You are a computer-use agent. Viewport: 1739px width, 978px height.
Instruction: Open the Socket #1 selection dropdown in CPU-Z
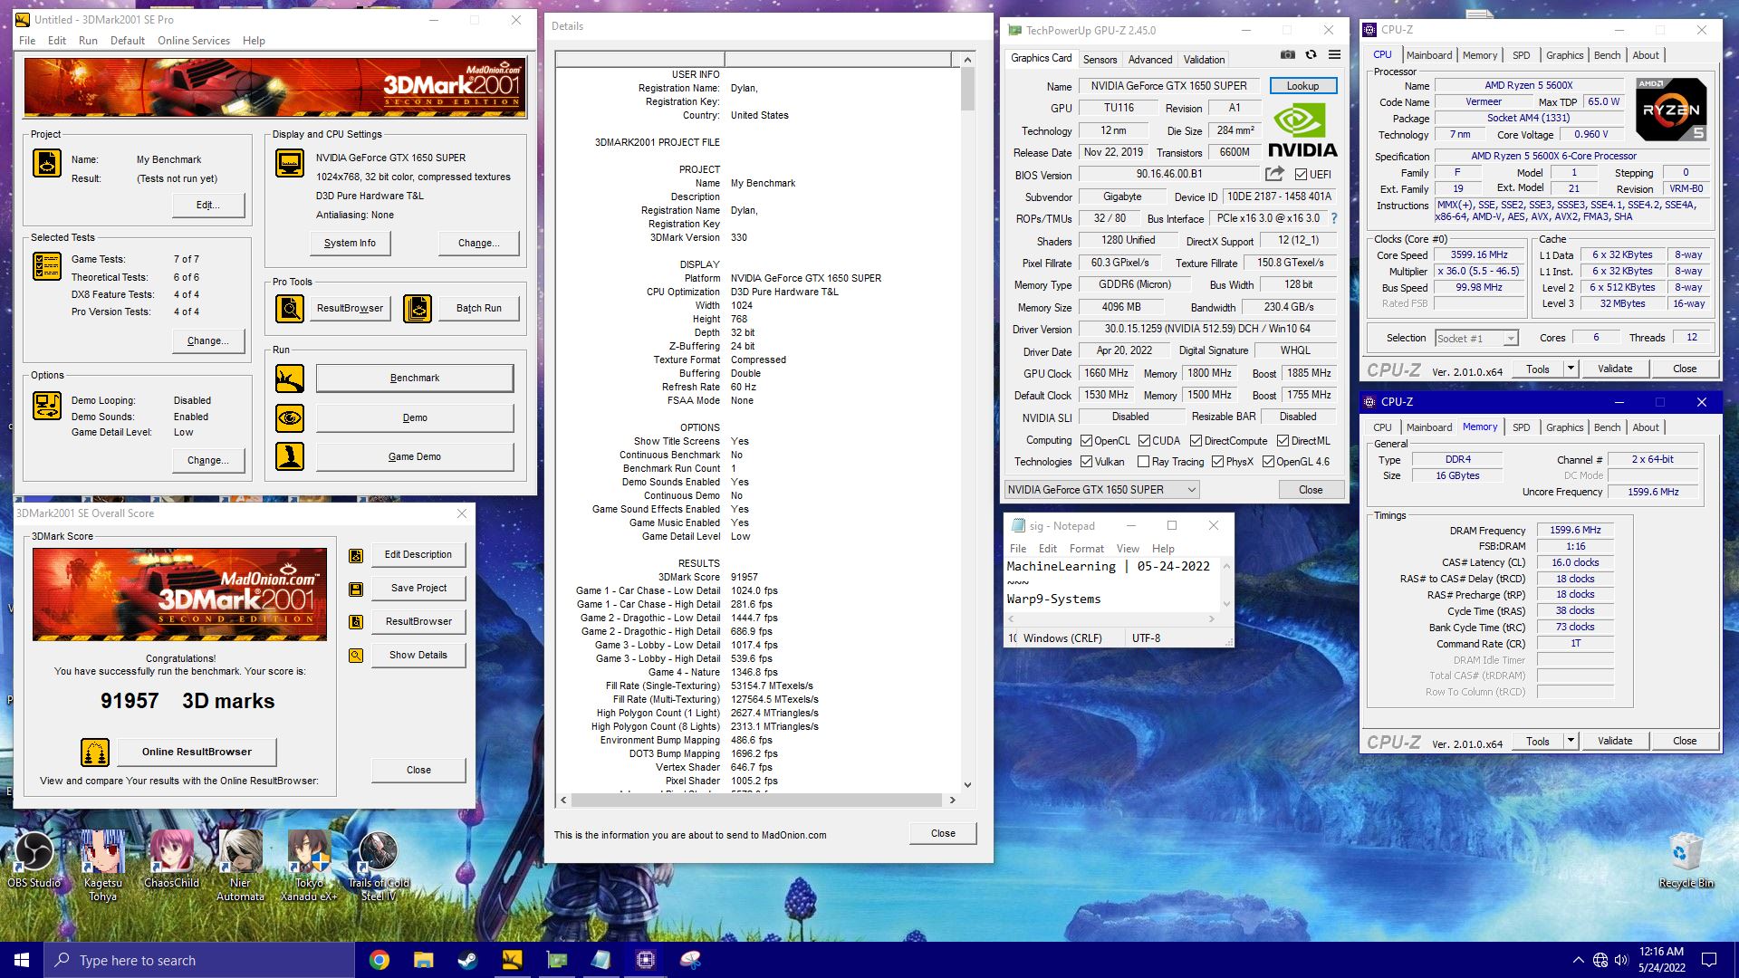pos(1476,338)
